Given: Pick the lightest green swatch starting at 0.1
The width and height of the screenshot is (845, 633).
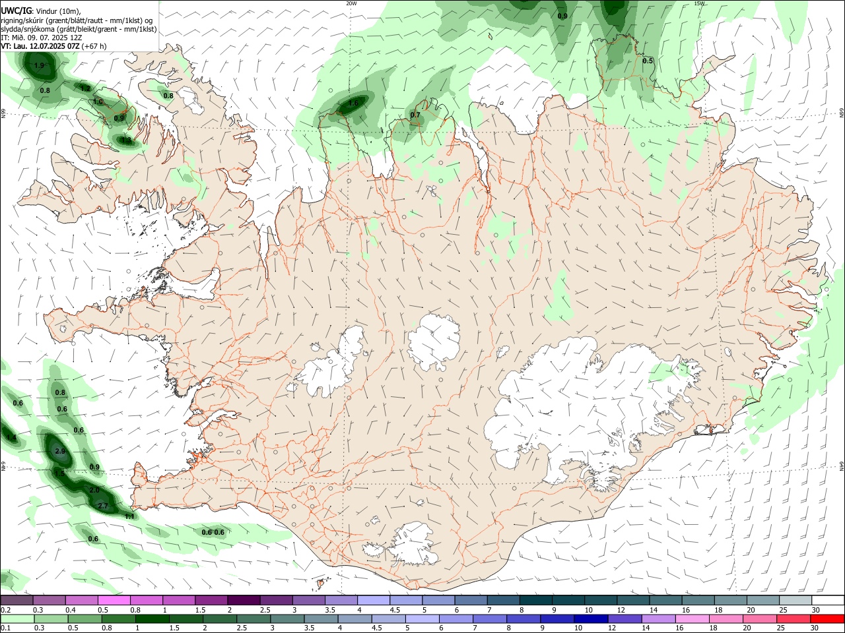Looking at the screenshot, I should 17,618.
